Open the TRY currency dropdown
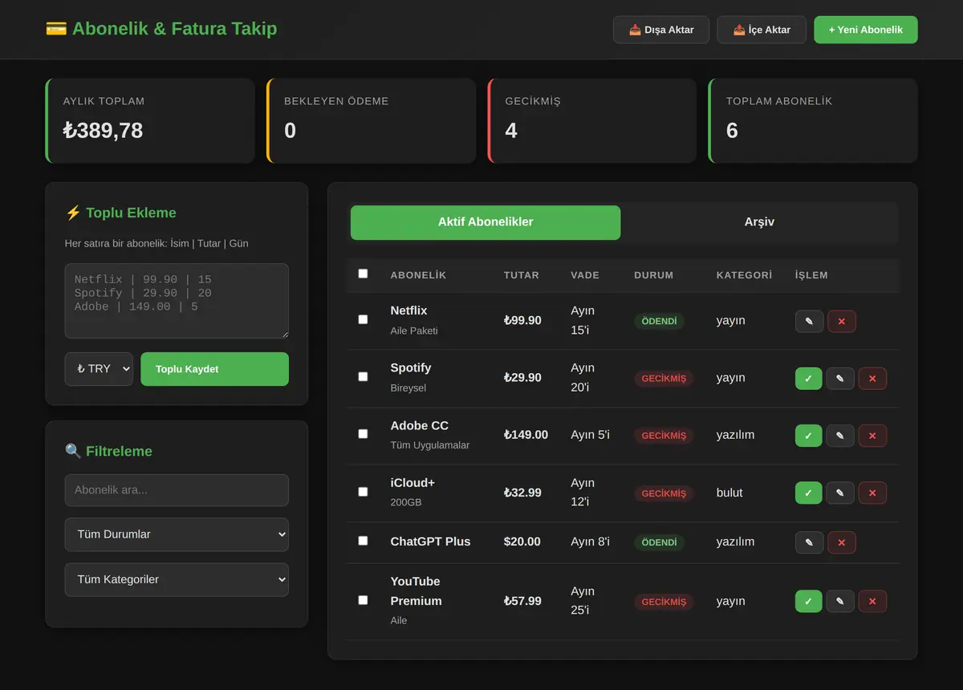Screen dimensions: 963x690 point(99,369)
